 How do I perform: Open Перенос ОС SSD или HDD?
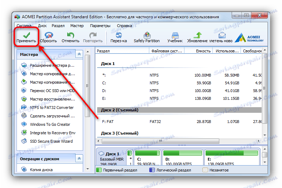coord(48,91)
